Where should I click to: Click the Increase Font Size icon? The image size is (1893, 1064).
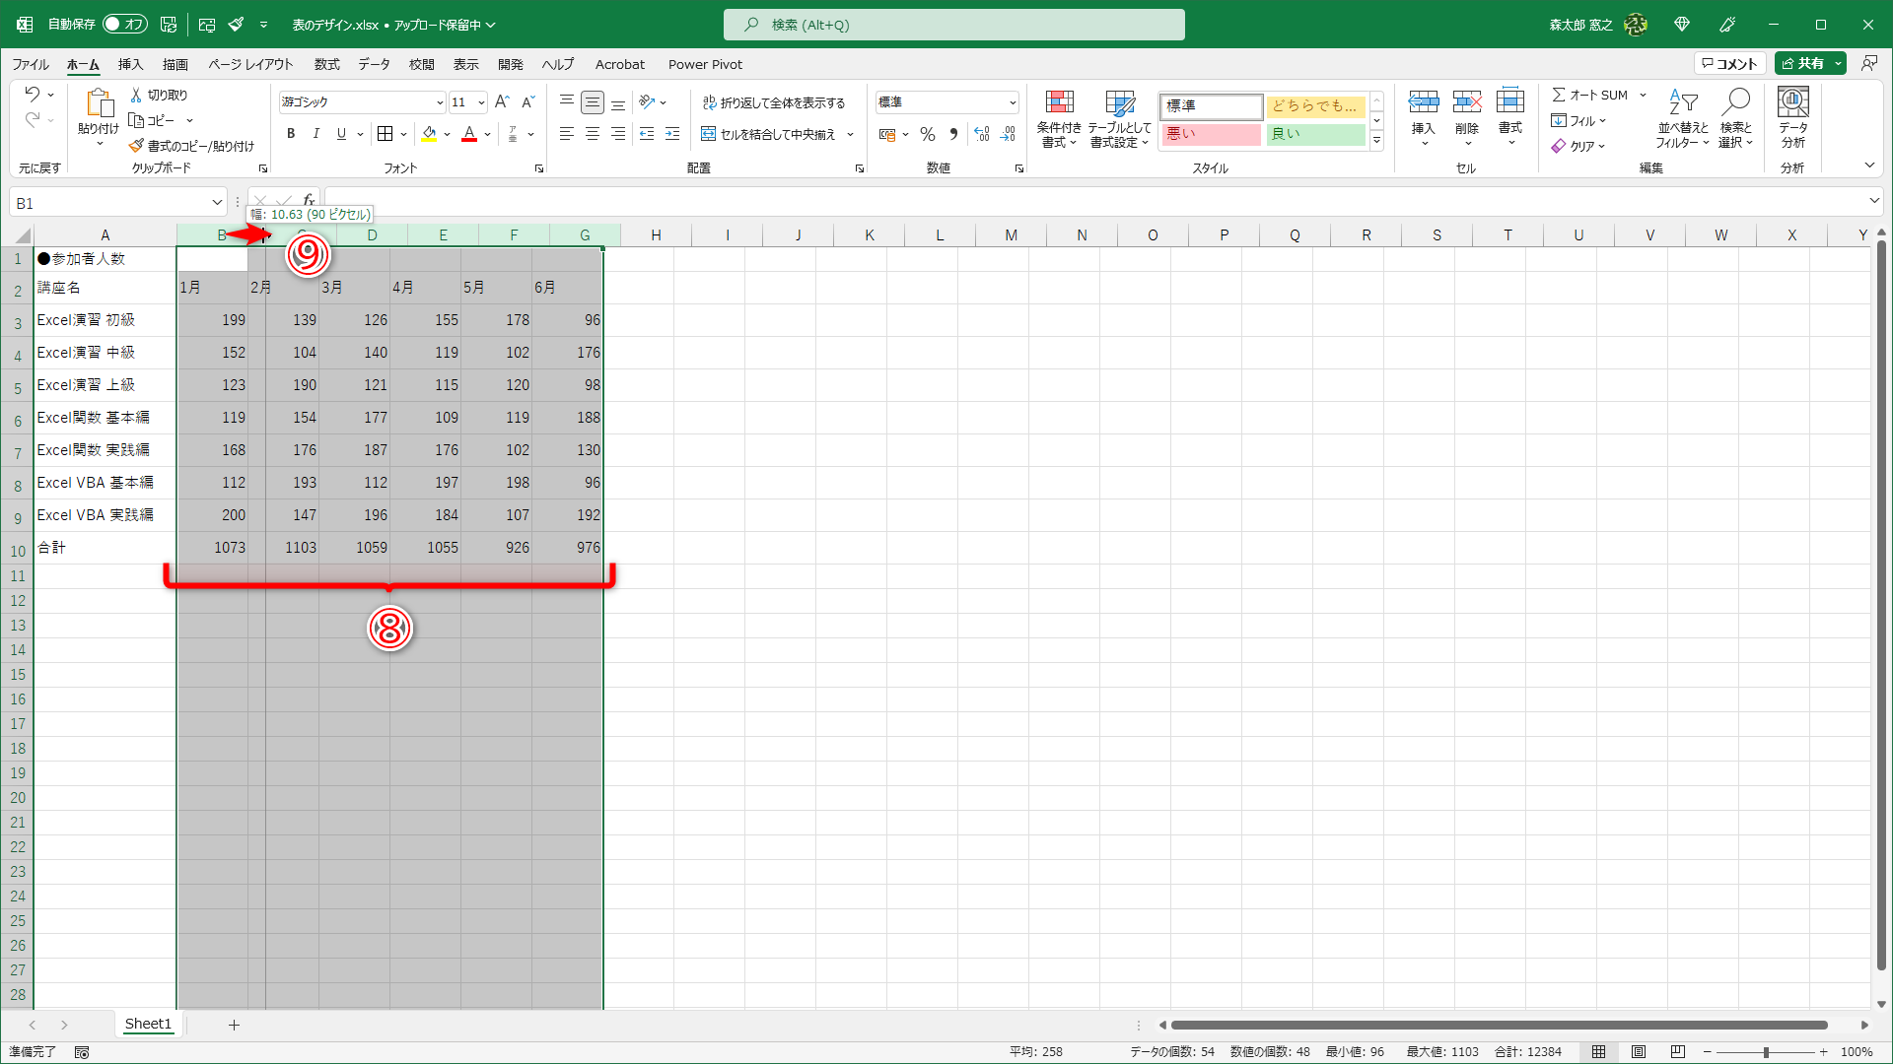(x=502, y=101)
